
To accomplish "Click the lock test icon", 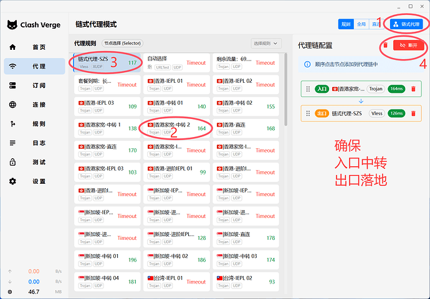I will click(12, 162).
